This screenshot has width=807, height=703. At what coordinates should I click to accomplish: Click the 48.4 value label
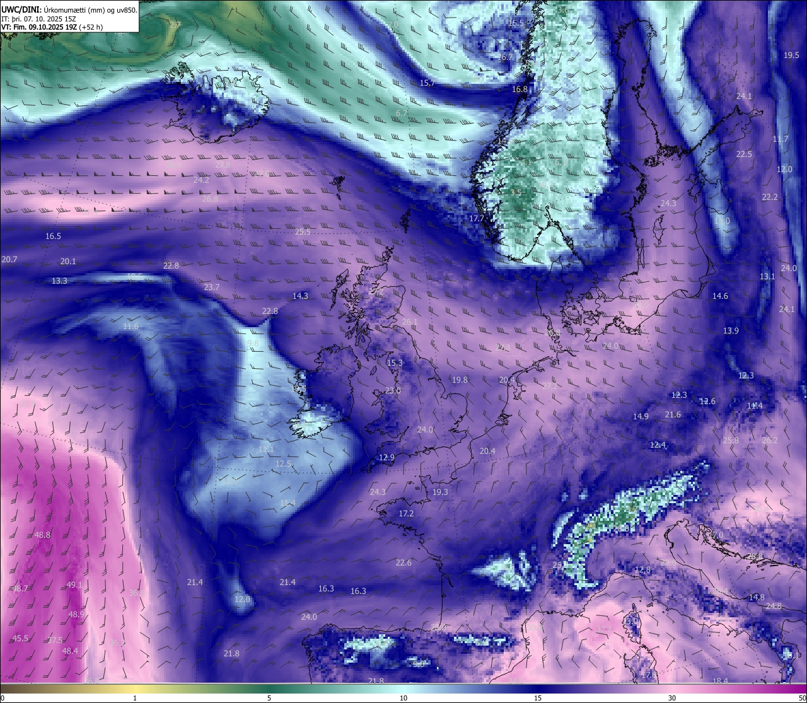click(70, 651)
